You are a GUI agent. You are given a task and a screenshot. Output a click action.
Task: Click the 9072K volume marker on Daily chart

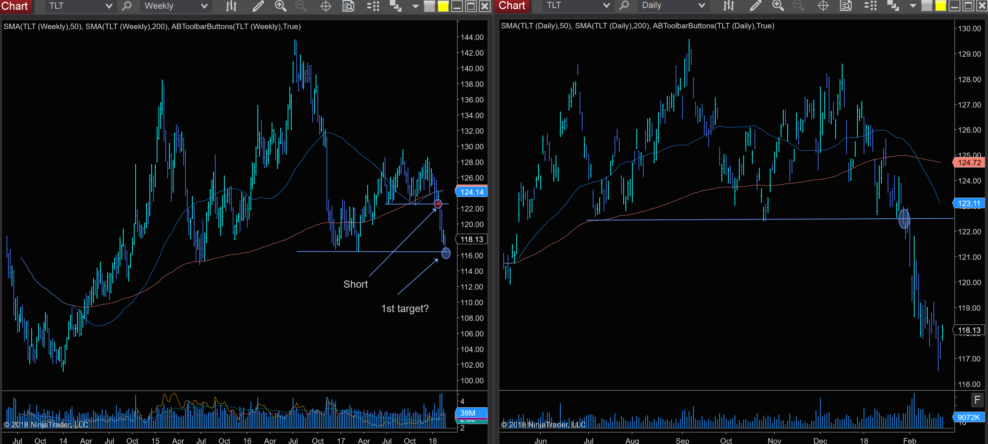click(969, 417)
